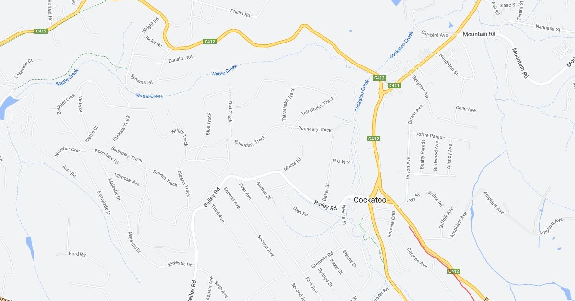Select the Mountain Rd label near Bluebird Ave
This screenshot has height=301, width=575.
(x=479, y=34)
